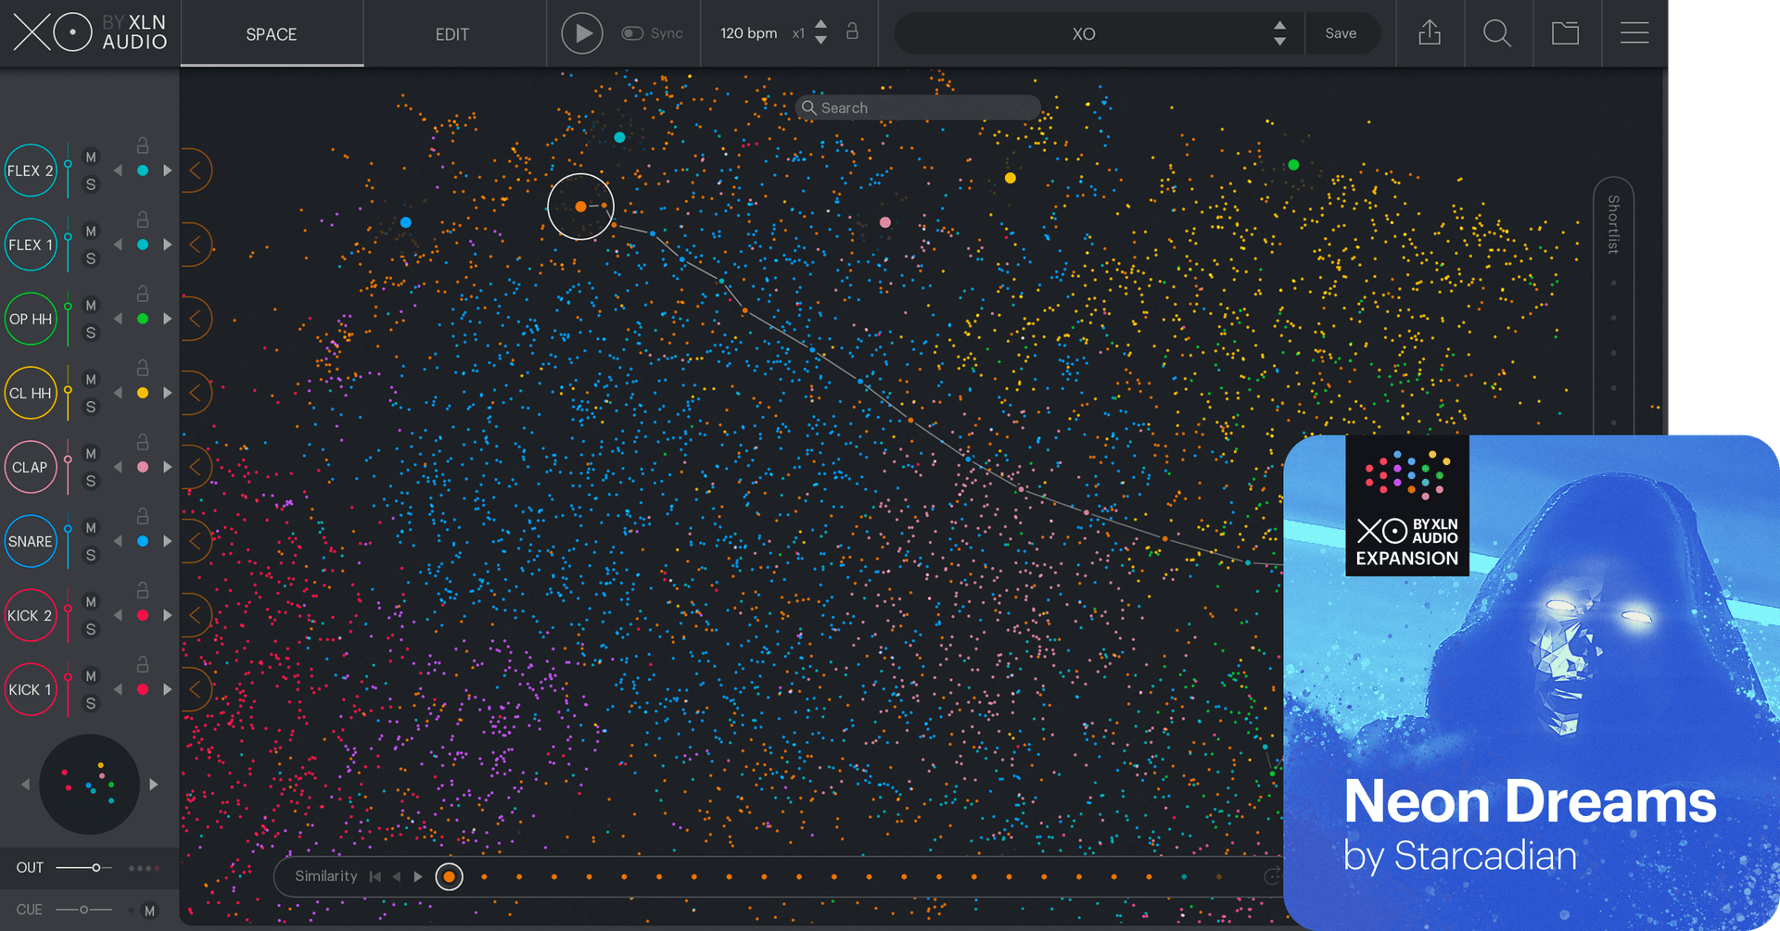Viewport: 1780px width, 931px height.
Task: Save the current preset
Action: [1341, 33]
